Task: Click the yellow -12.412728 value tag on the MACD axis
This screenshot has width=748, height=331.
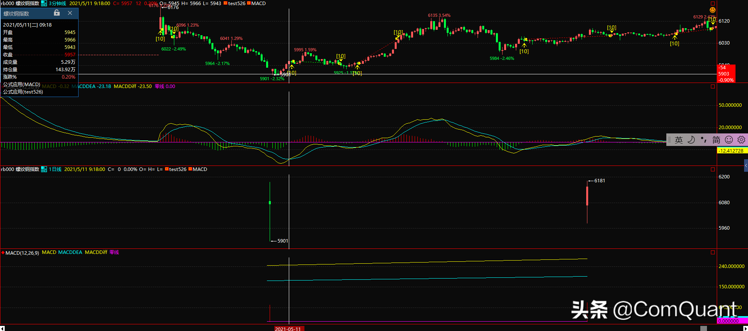Action: click(732, 151)
